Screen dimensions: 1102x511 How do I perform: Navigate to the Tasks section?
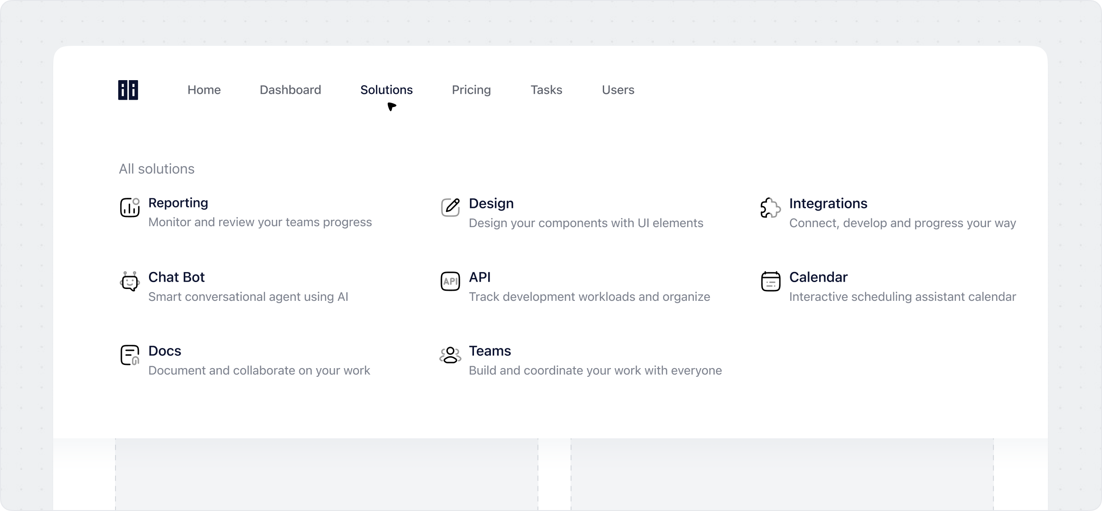546,90
